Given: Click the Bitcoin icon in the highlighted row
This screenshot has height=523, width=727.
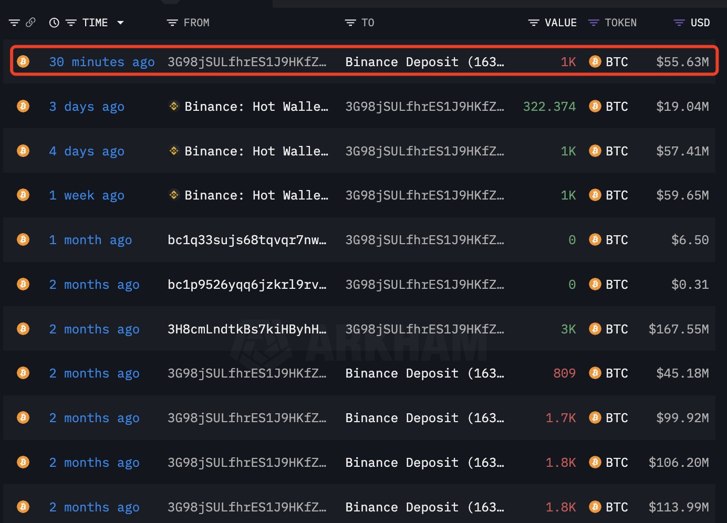Looking at the screenshot, I should (x=23, y=61).
